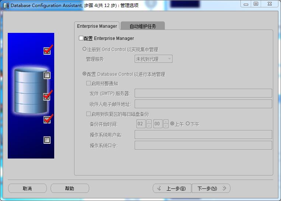Maximize the Database Configuration Assistant window
Viewport: 281px width, 201px height.
256,4
